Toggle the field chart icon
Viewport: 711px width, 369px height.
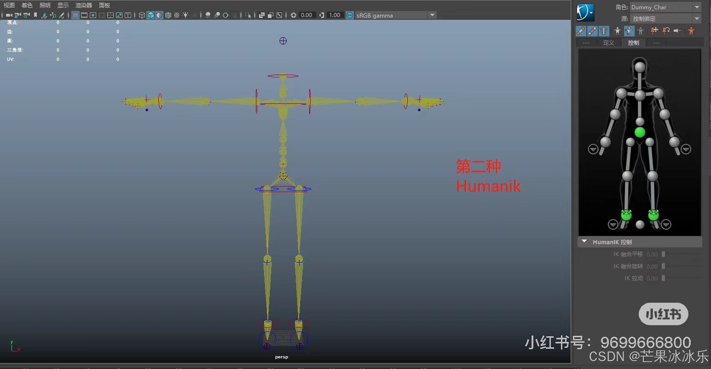[x=110, y=15]
